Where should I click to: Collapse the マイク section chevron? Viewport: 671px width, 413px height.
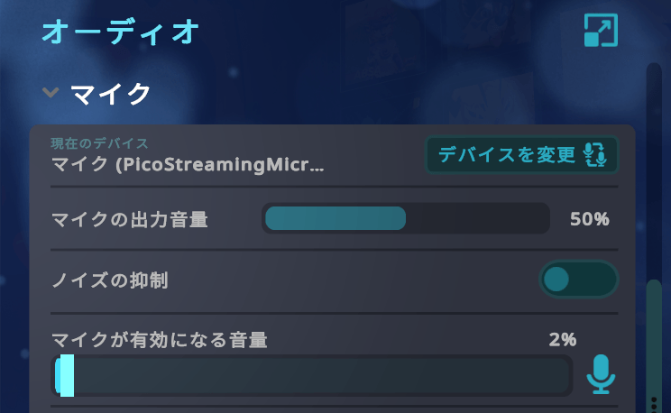tap(51, 92)
